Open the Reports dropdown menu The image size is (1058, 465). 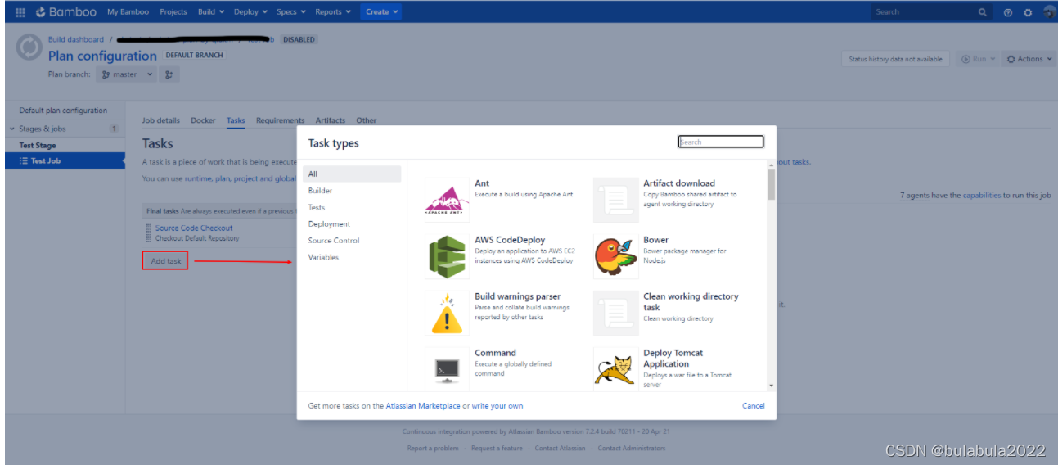333,12
